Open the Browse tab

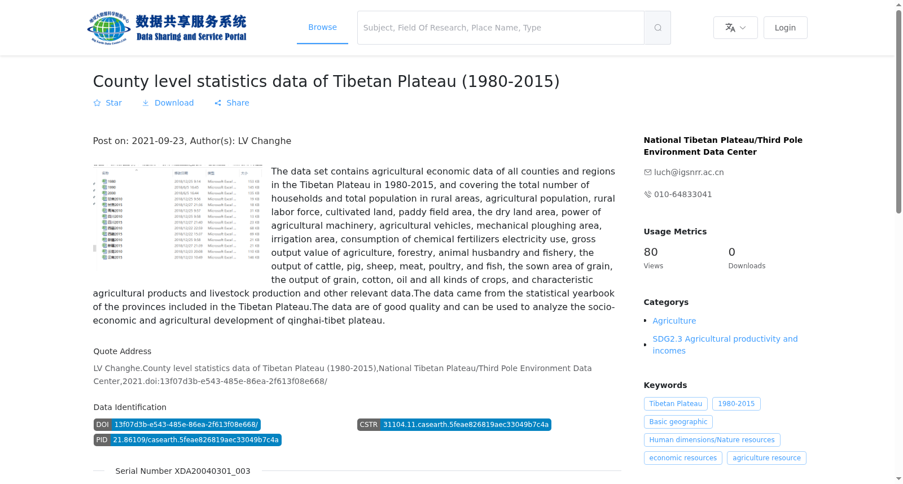pyautogui.click(x=322, y=27)
